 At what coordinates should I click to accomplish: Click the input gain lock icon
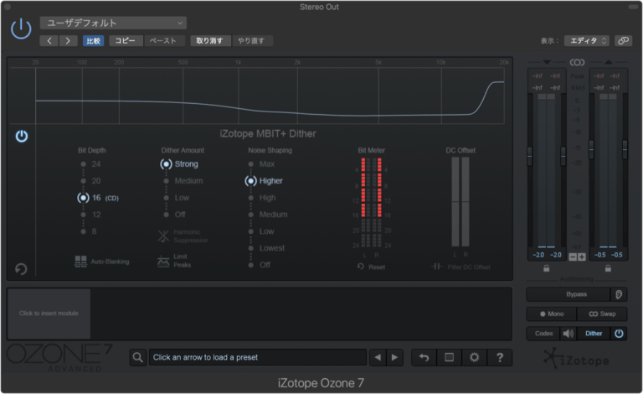click(546, 268)
